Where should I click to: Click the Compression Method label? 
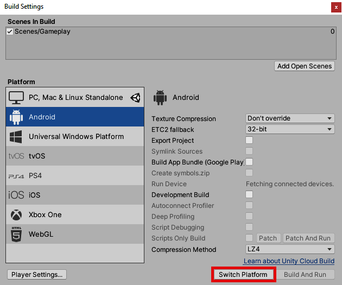click(184, 250)
